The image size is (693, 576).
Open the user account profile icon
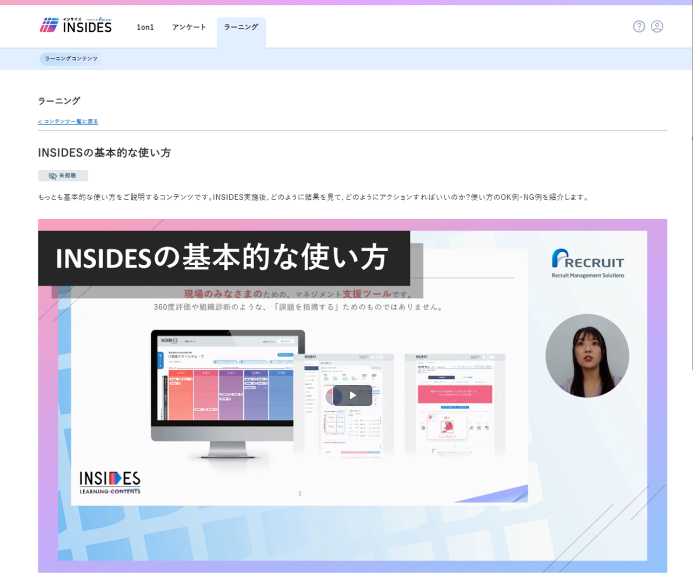coord(657,26)
